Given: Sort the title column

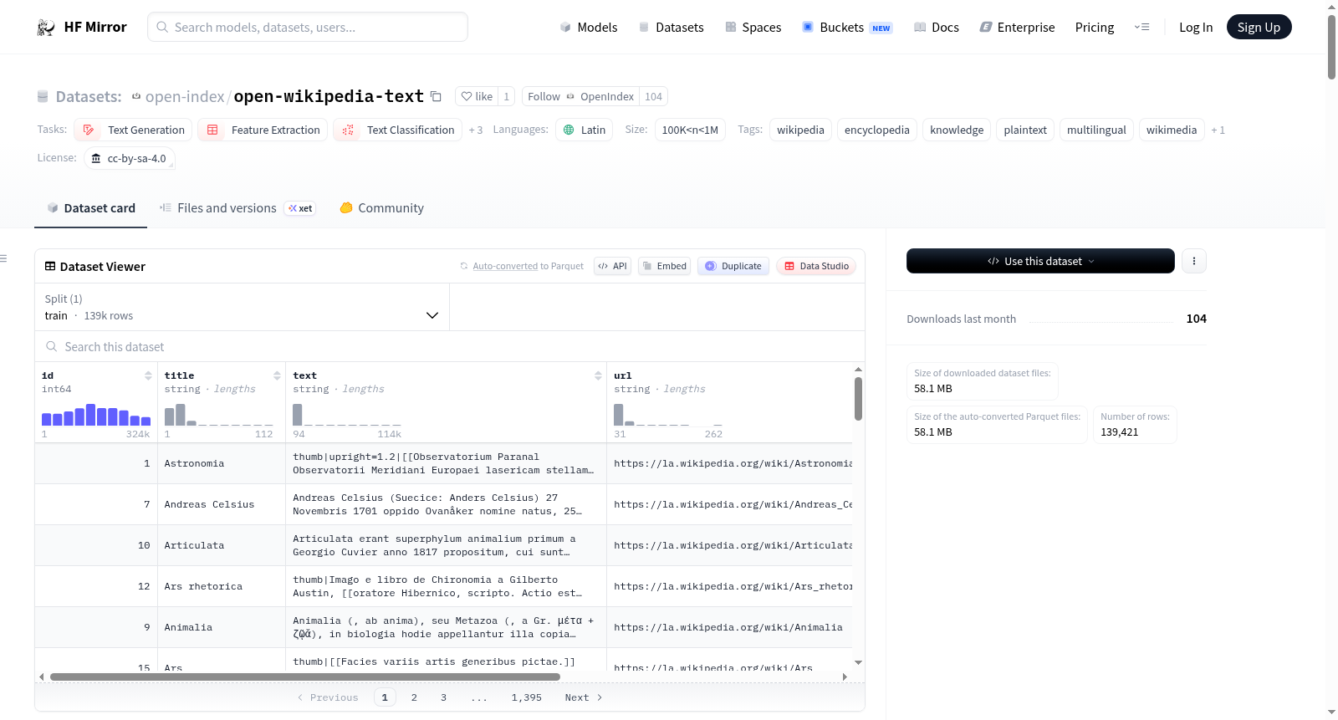Looking at the screenshot, I should coord(277,375).
